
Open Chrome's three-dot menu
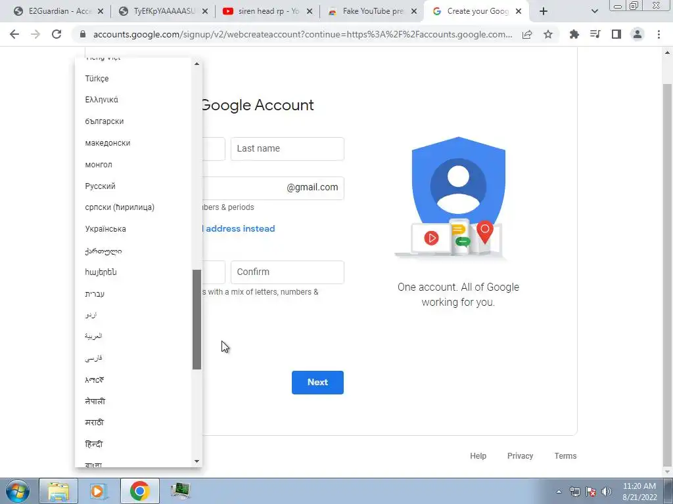point(659,34)
